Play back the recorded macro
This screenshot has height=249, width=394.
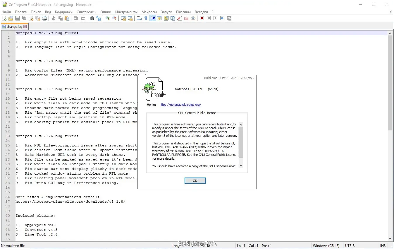click(x=216, y=18)
